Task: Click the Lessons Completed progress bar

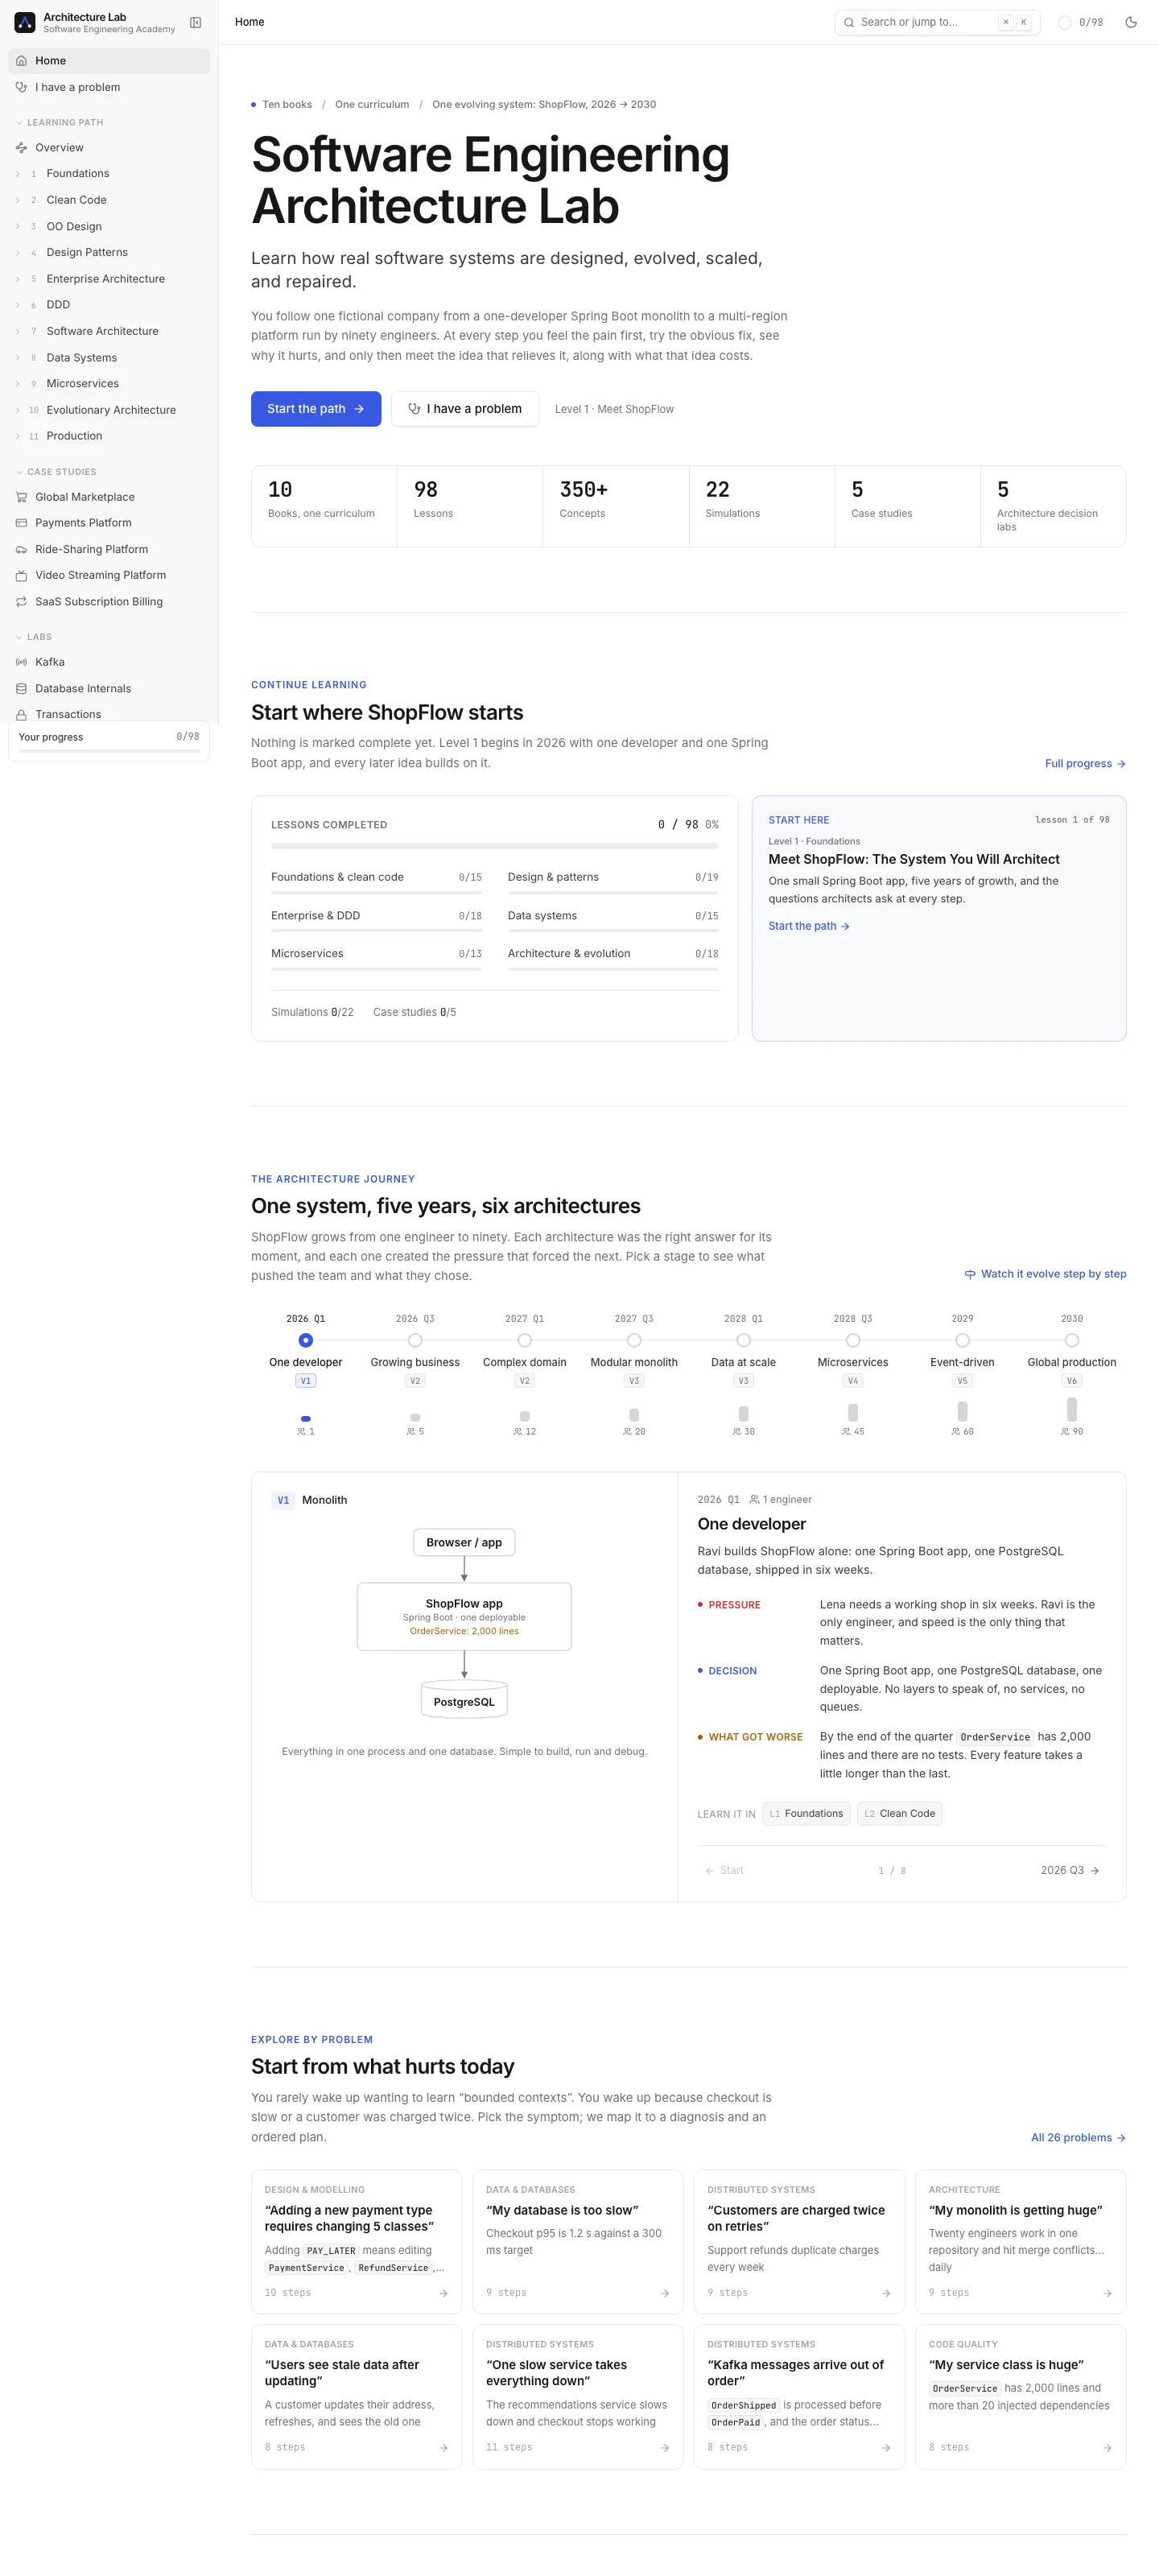Action: (495, 846)
